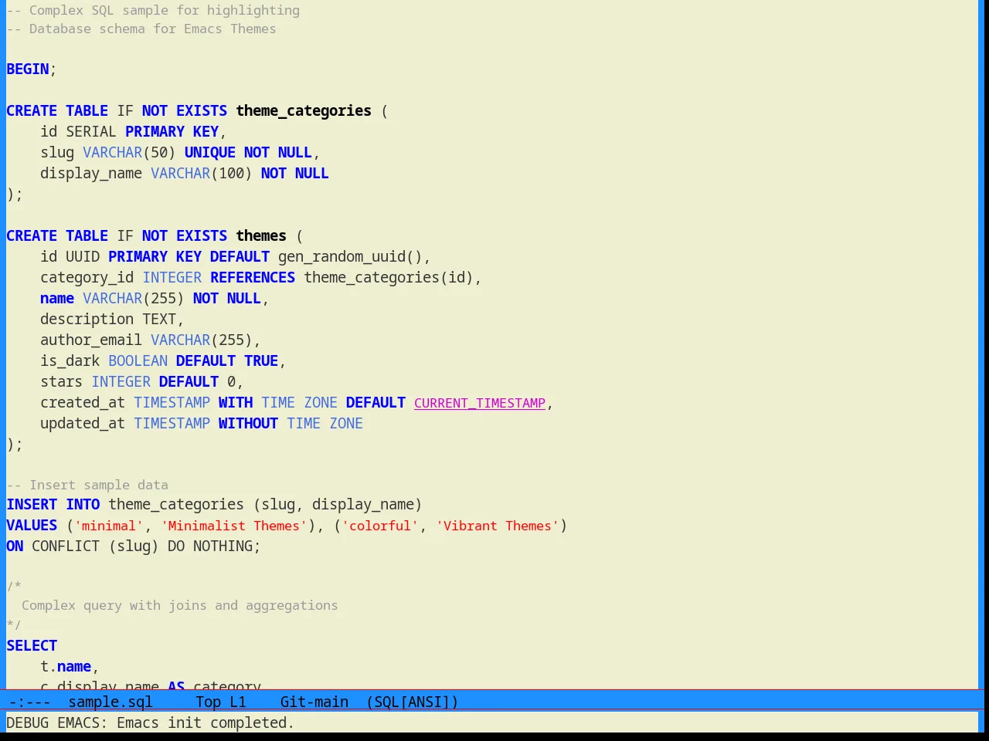The height and width of the screenshot is (741, 989).
Task: Click theme_categories in the first CREATE TABLE line
Action: point(304,111)
